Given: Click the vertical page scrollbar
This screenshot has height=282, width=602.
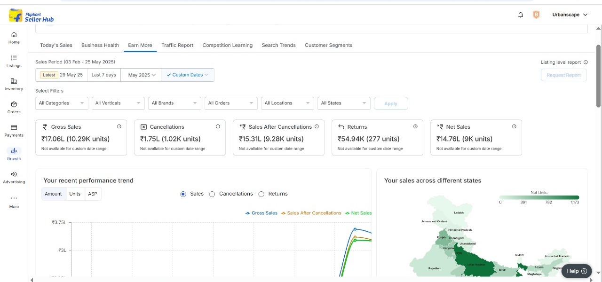Looking at the screenshot, I should point(598,75).
